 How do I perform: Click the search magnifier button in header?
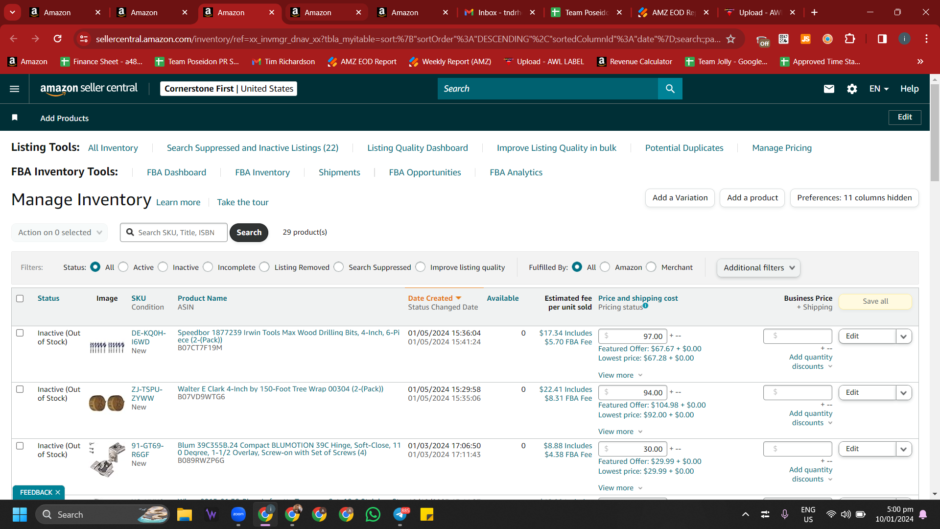click(x=670, y=89)
